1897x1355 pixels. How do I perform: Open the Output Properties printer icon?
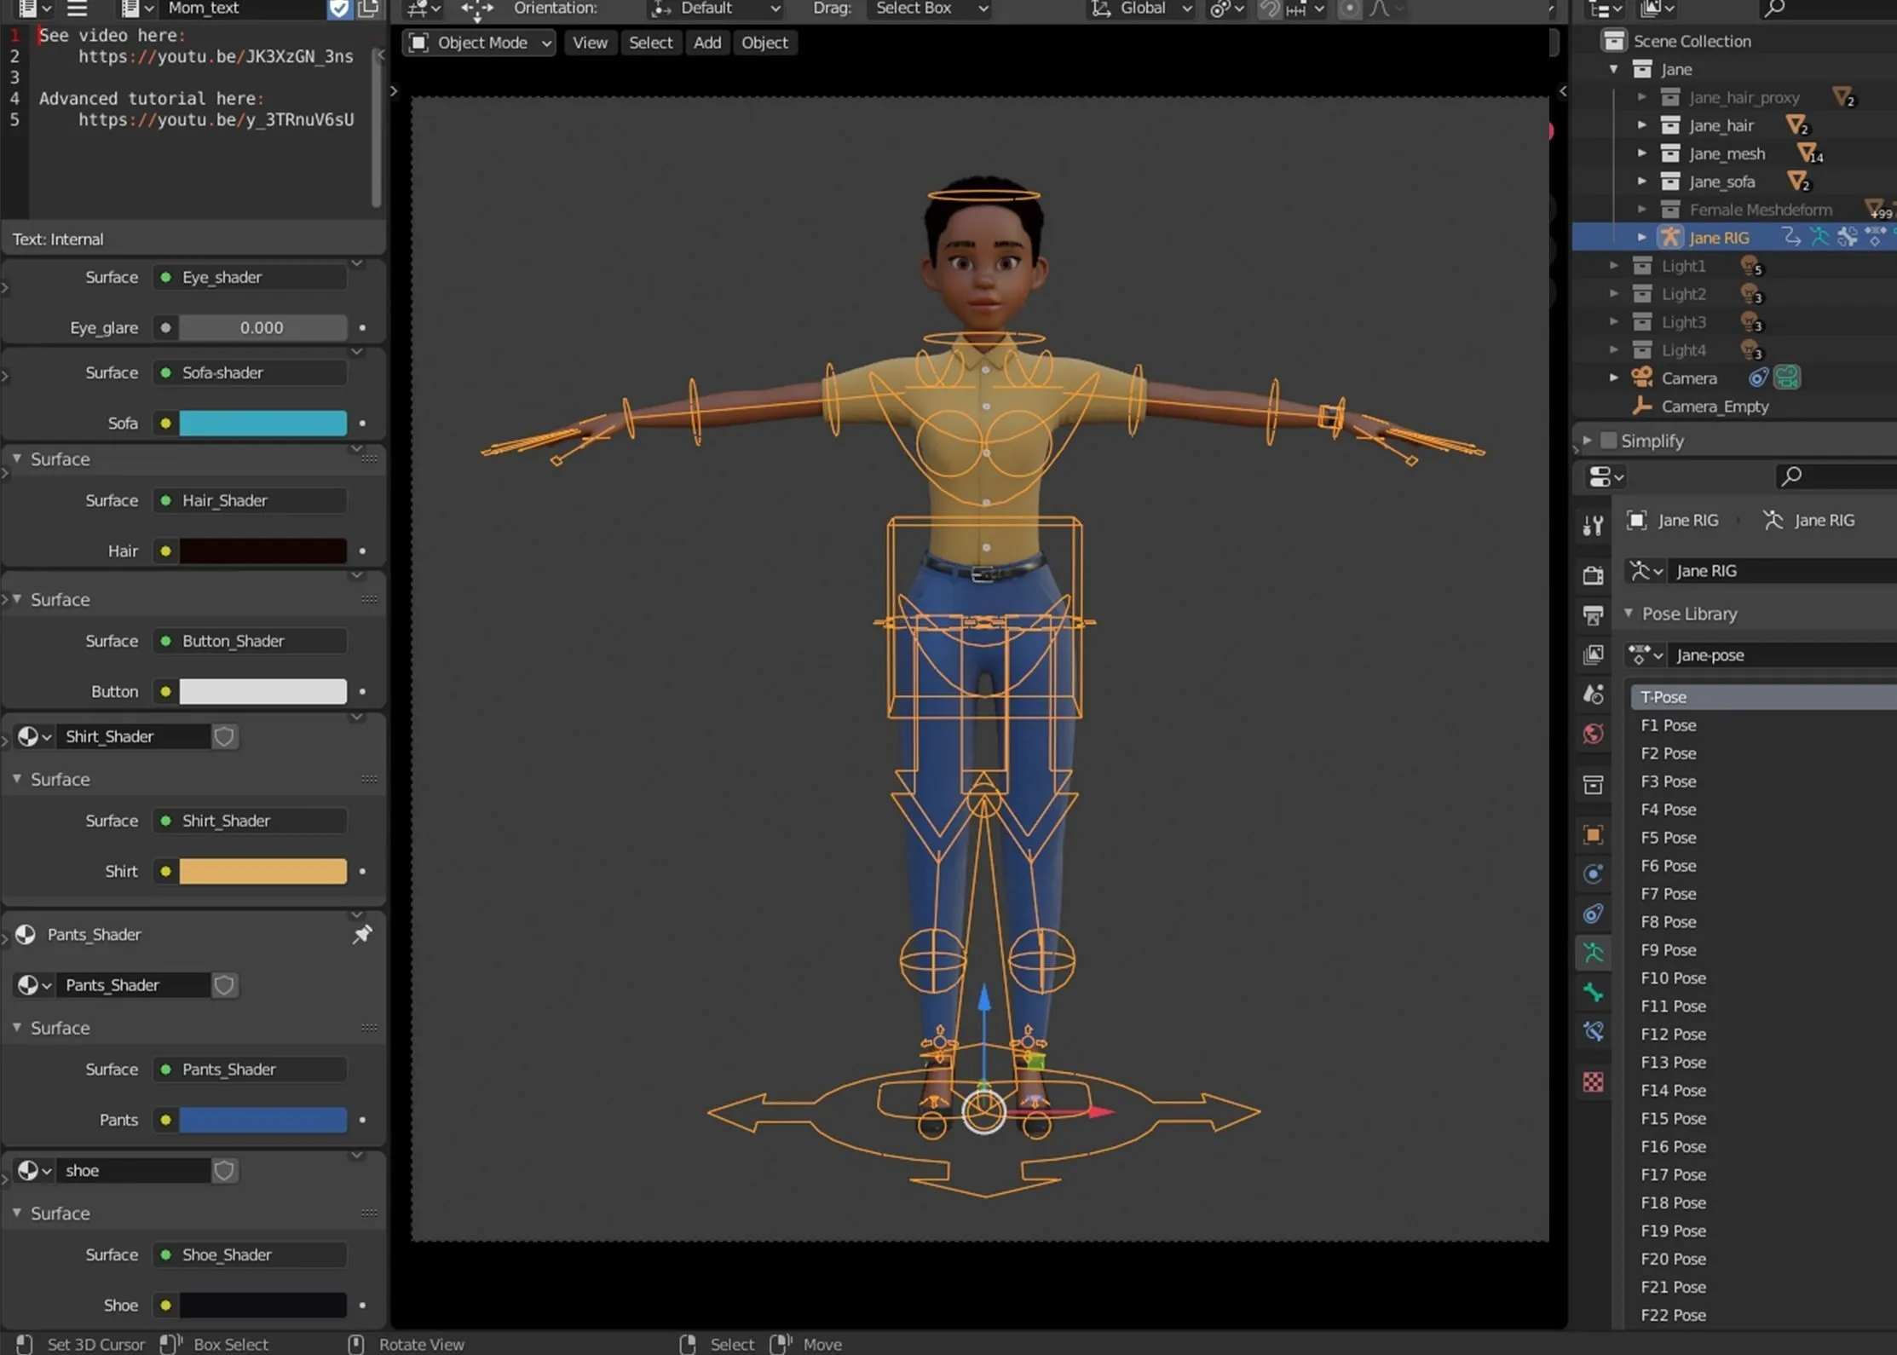[x=1593, y=614]
